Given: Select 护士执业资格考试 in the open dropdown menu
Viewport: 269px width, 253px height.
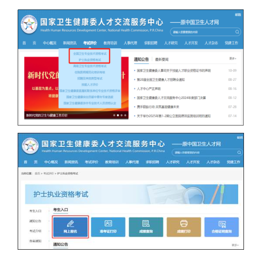Looking at the screenshot, I should click(90, 60).
